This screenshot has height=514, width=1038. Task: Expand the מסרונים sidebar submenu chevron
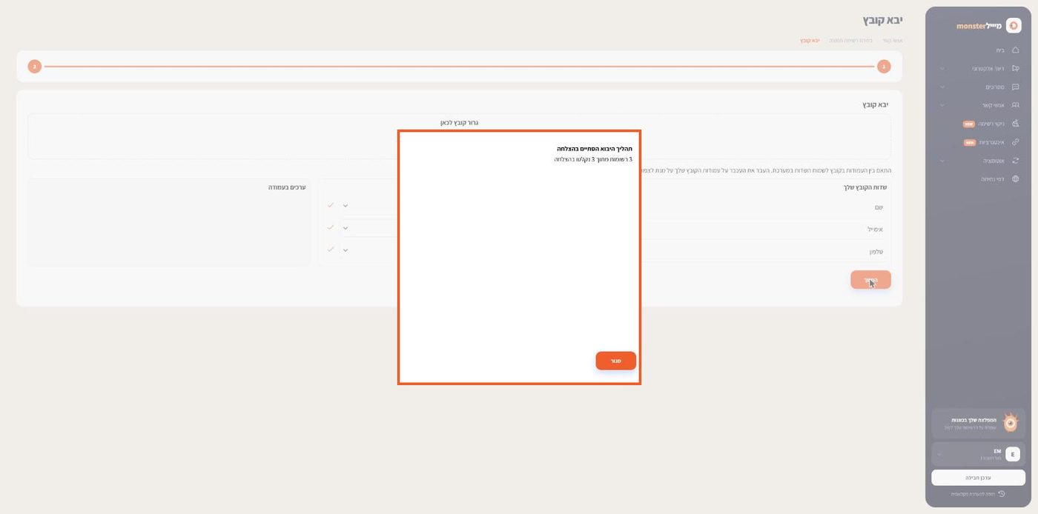(x=942, y=87)
